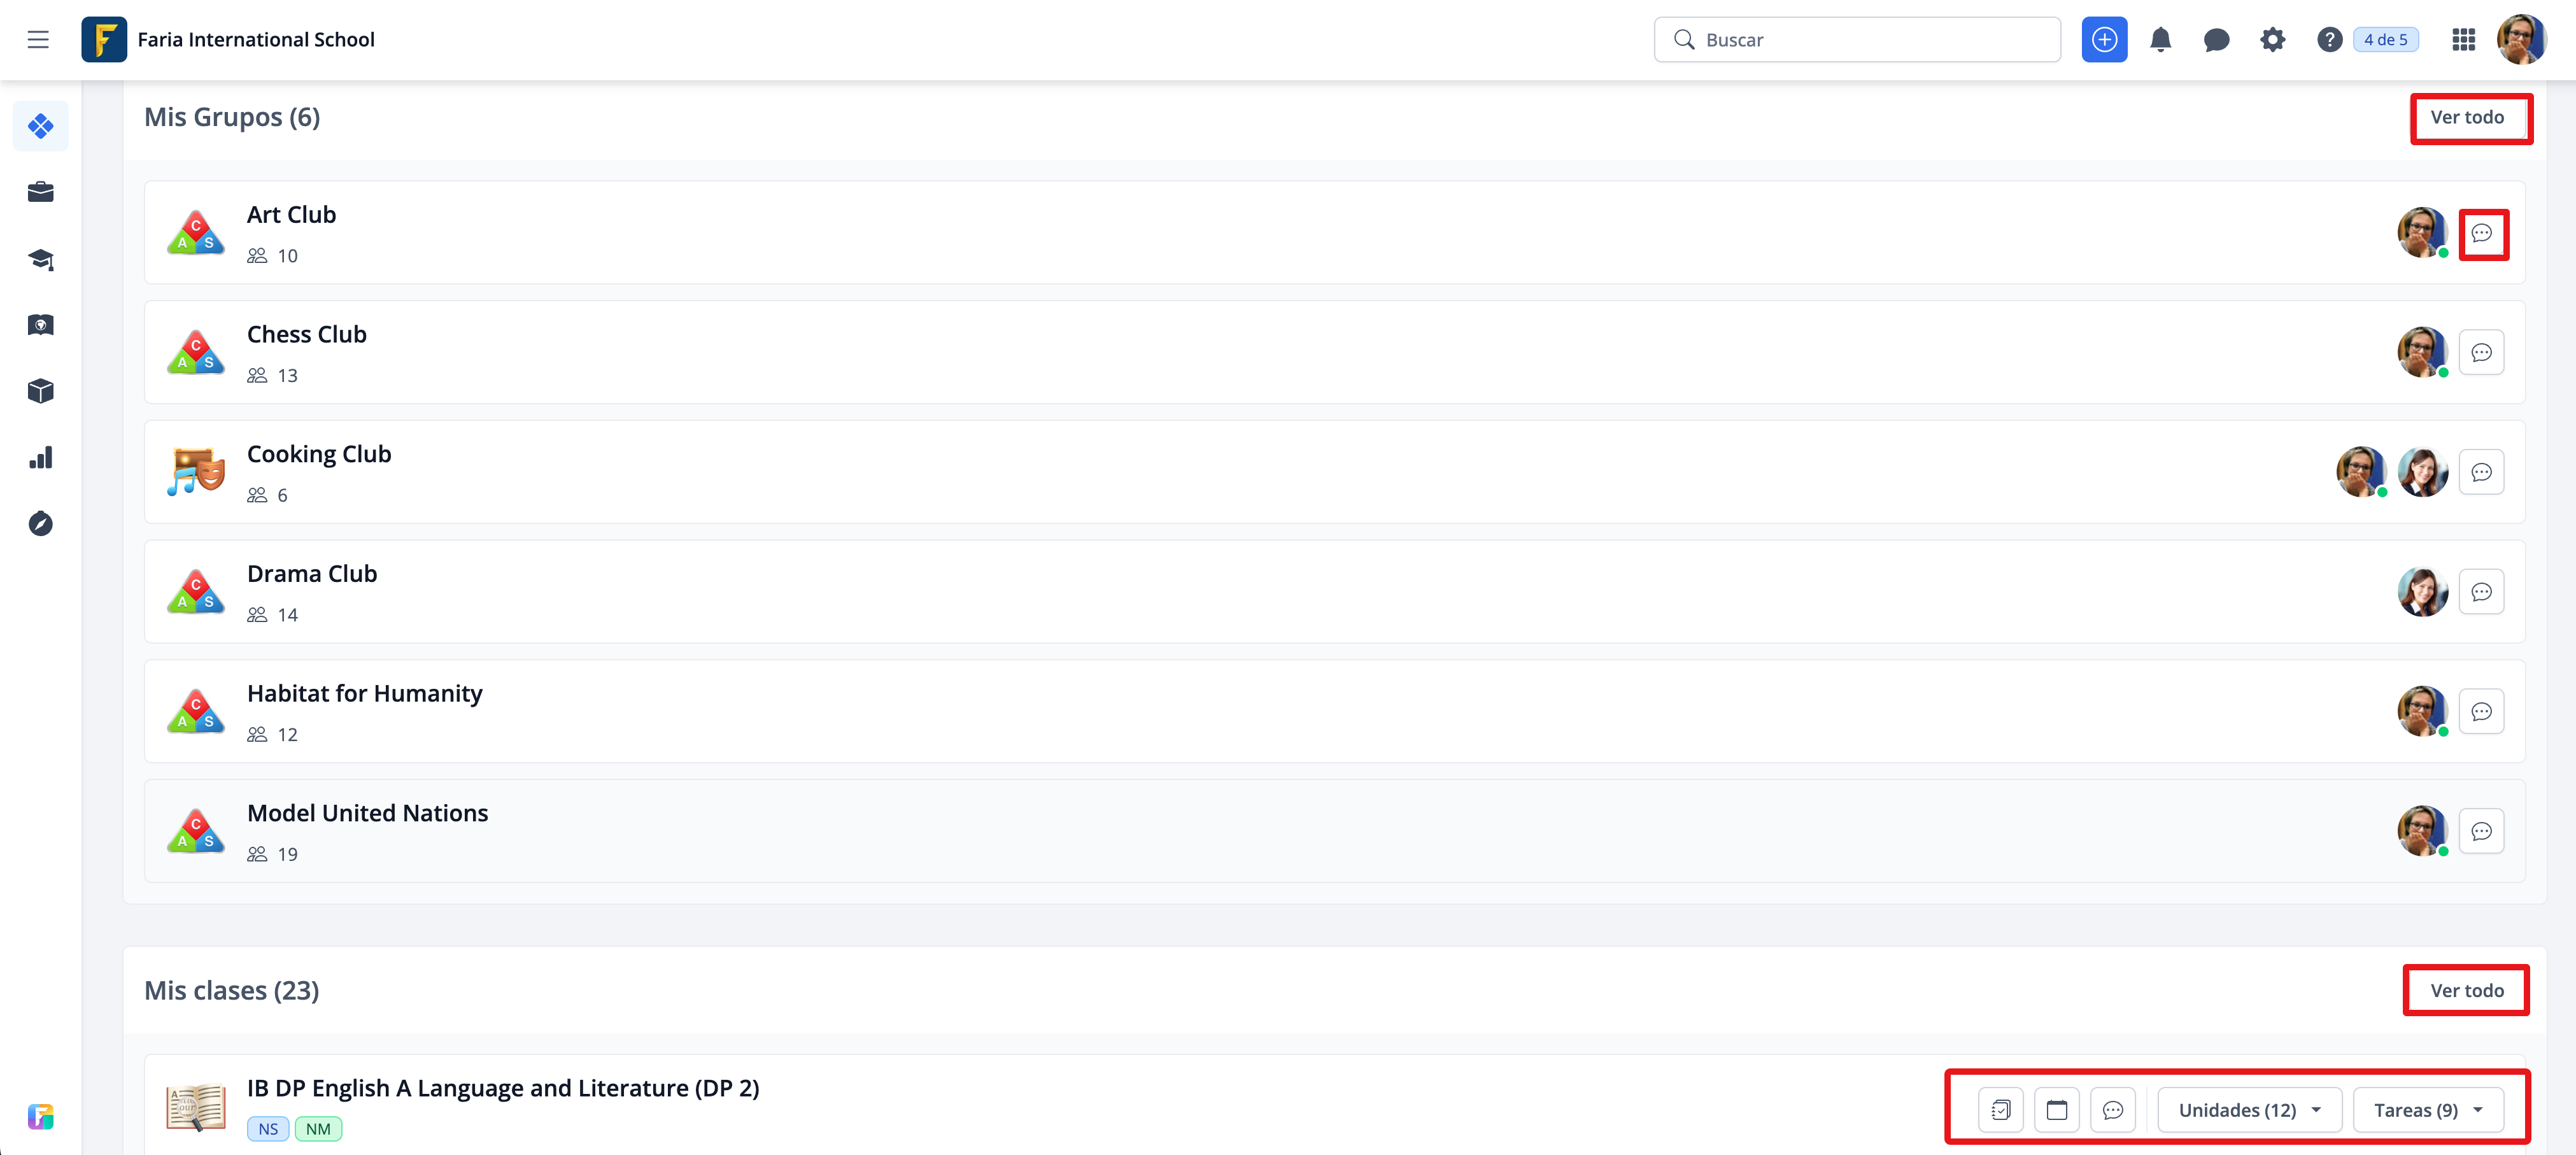This screenshot has width=2576, height=1155.
Task: Open the messages chat bubble in header
Action: 2216,40
